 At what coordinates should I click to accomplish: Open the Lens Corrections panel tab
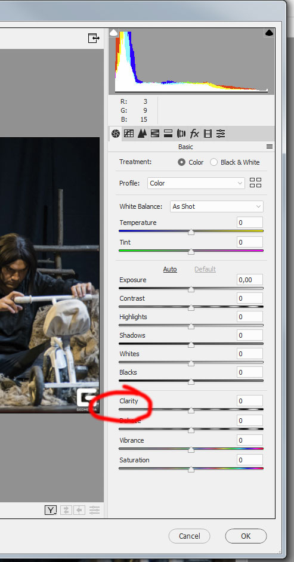click(181, 134)
